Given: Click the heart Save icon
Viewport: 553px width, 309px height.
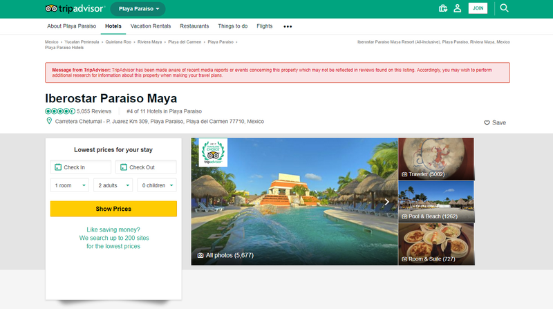Looking at the screenshot, I should [487, 123].
